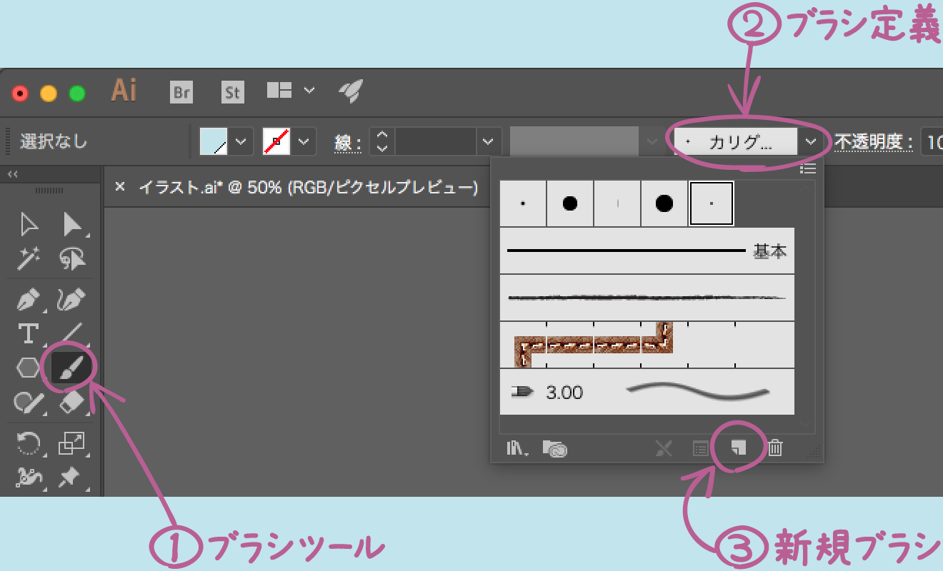Click the GPU performance rocket icon
Image resolution: width=943 pixels, height=571 pixels.
tap(351, 91)
